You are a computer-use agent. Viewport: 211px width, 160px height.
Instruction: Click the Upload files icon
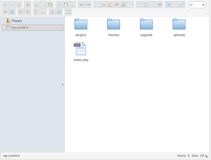click(x=50, y=5)
